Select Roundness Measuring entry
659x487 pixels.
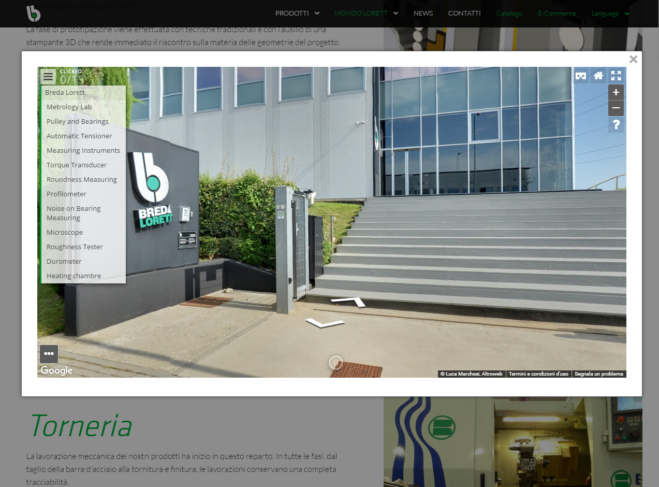tap(83, 180)
